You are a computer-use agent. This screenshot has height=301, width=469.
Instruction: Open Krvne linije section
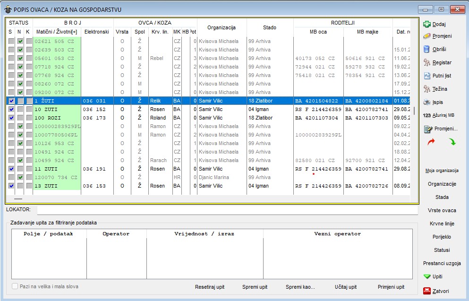click(442, 224)
